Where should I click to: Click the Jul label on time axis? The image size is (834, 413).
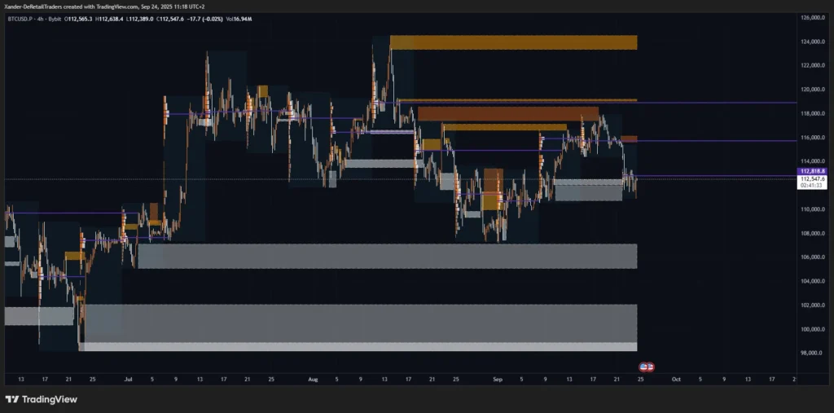[128, 380]
